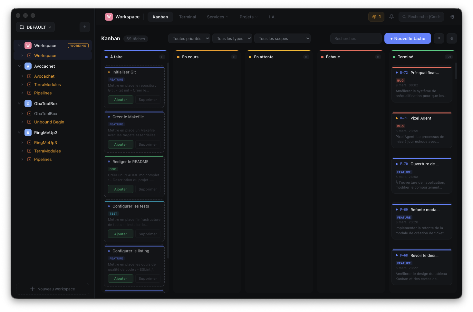Click the plus icon next to DEFAULT selector
The image size is (473, 312).
coord(85,27)
